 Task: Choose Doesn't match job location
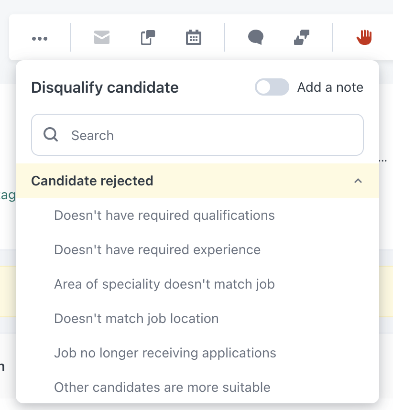(136, 319)
